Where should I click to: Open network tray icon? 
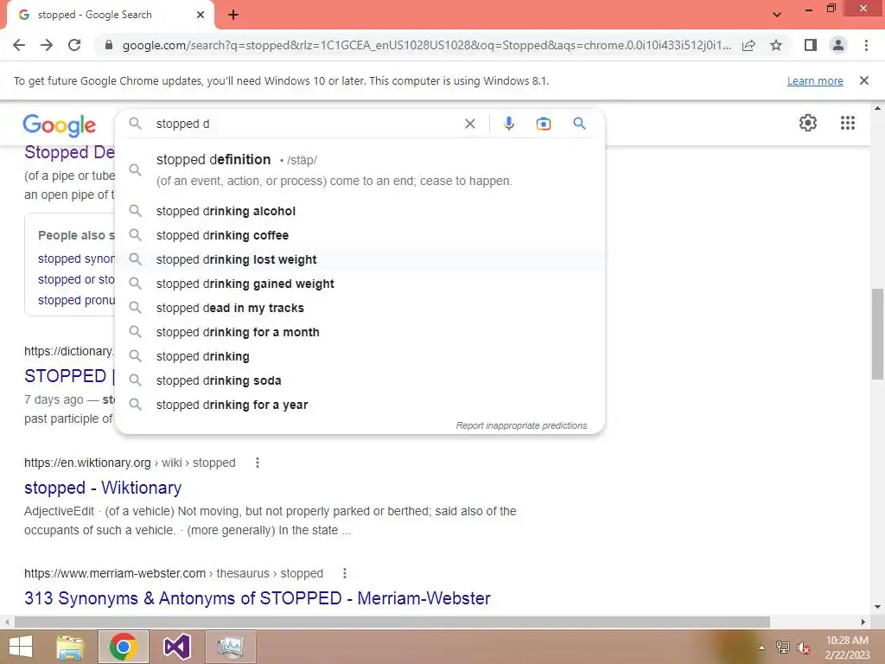[782, 648]
